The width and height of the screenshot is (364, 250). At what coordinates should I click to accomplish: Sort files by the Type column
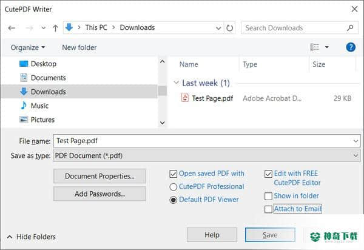(250, 64)
